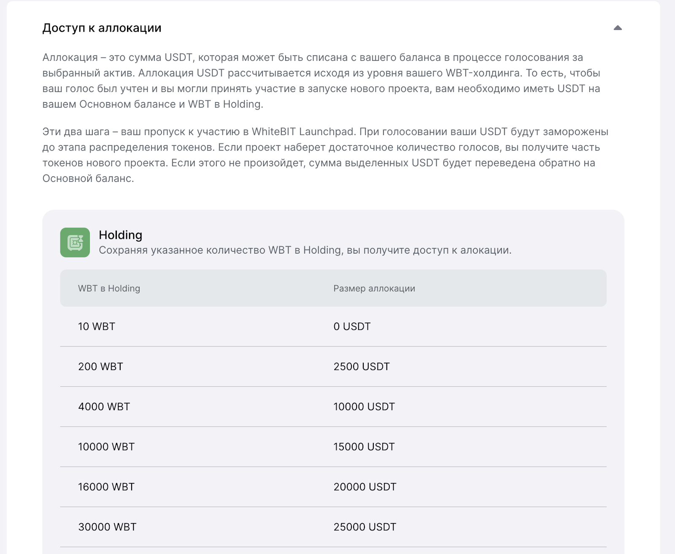675x554 pixels.
Task: Select the 10 WBT row cell
Action: (x=97, y=327)
